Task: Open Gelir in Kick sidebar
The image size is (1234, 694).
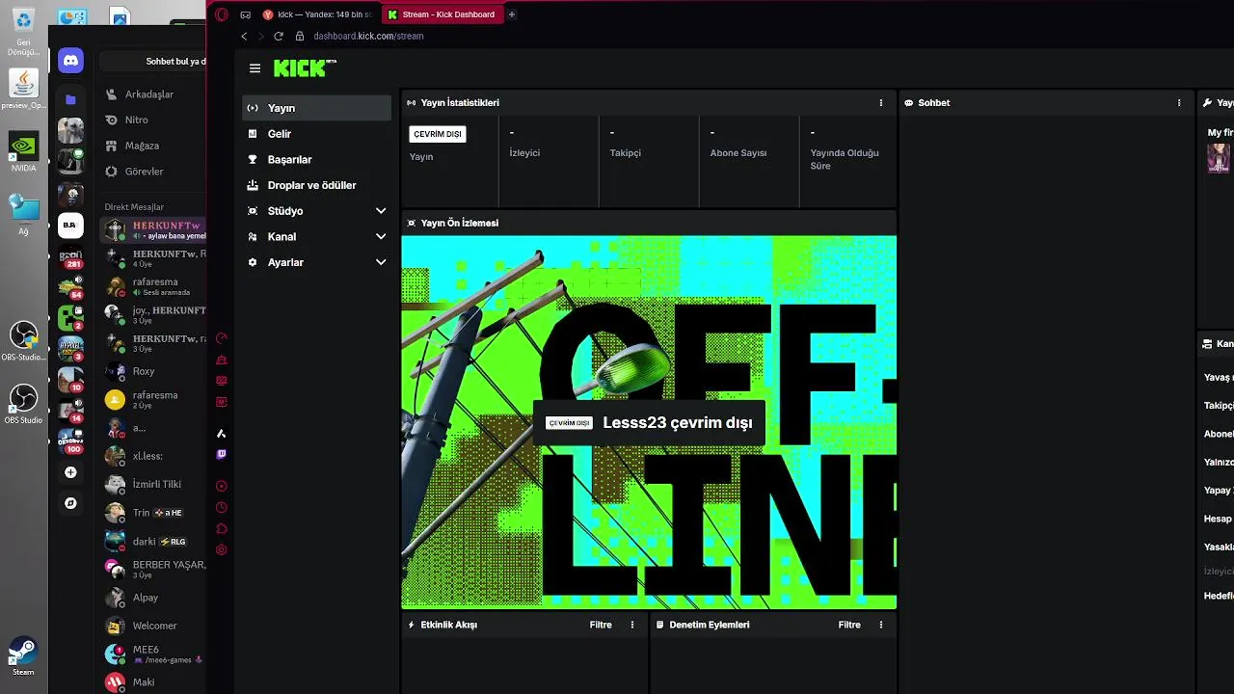Action: [x=316, y=134]
